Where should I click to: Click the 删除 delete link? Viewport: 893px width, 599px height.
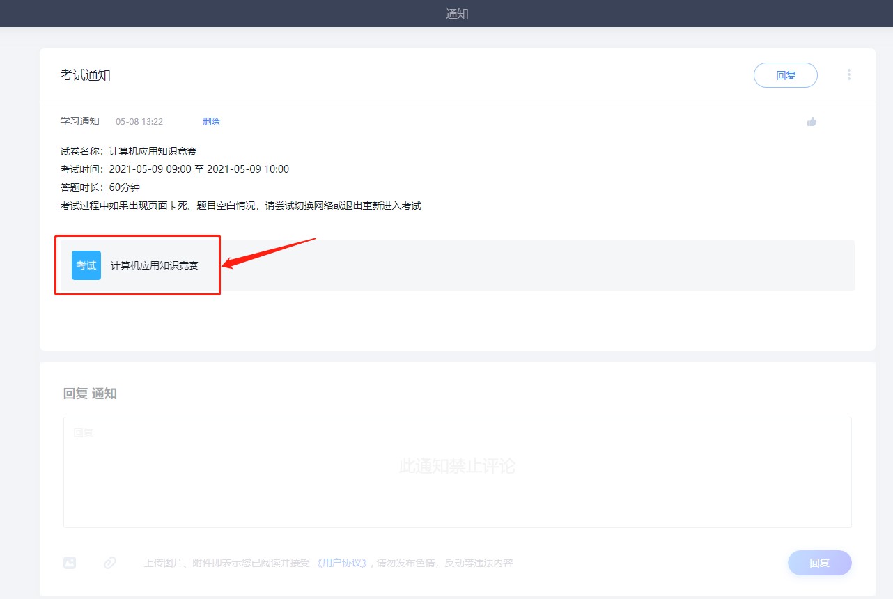[211, 122]
